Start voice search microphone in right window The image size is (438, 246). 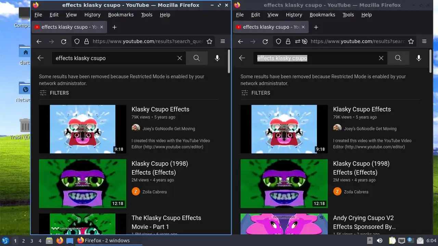pyautogui.click(x=419, y=58)
